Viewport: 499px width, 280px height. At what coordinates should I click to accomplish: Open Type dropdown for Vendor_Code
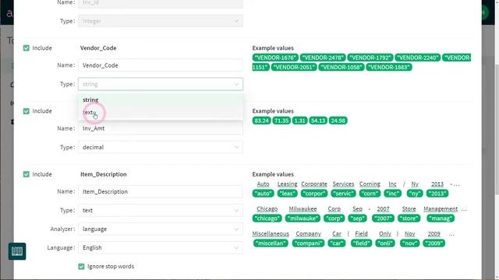[x=161, y=84]
